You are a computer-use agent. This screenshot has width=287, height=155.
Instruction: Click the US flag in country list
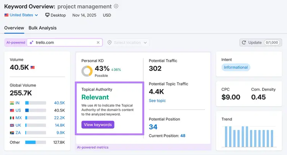(x=12, y=110)
